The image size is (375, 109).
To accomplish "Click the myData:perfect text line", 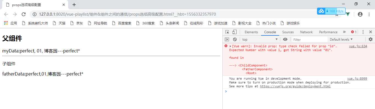I will (x=41, y=51).
